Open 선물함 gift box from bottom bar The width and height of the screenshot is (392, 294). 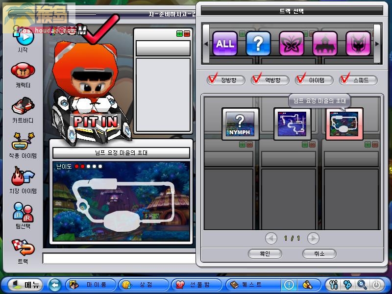pos(197,285)
